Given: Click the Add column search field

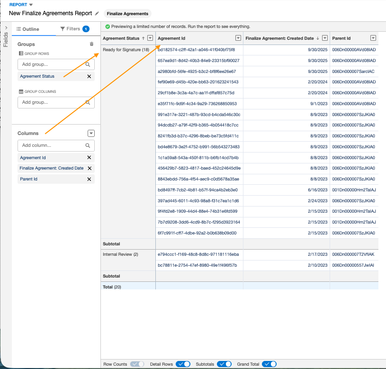Looking at the screenshot, I should (x=52, y=145).
